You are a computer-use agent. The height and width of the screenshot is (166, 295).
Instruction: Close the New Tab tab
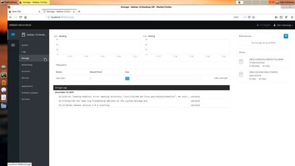pyautogui.click(x=39, y=12)
